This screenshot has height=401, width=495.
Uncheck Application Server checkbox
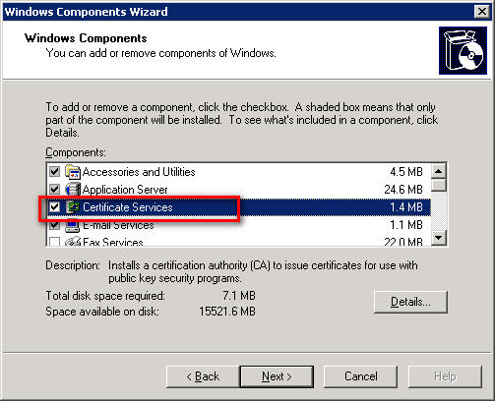(x=54, y=190)
